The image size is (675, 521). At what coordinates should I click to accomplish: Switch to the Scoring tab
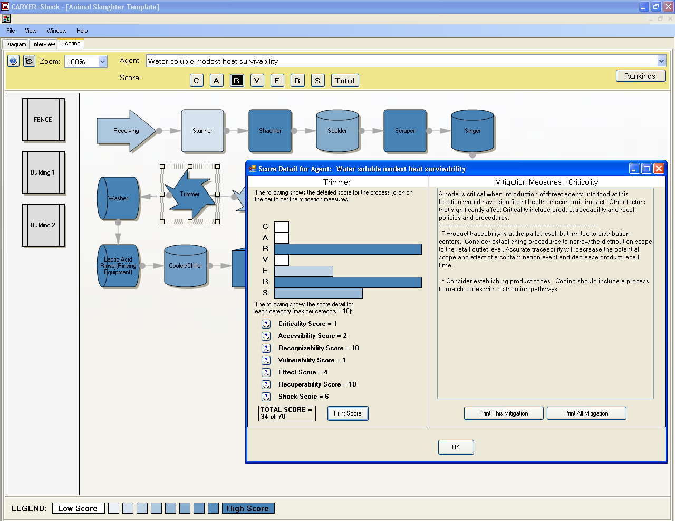[71, 44]
